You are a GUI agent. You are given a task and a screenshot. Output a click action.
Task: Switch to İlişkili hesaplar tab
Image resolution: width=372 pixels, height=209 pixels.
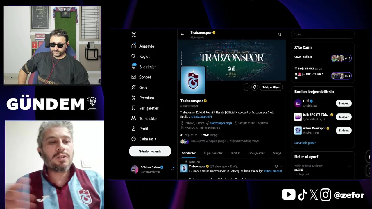click(213, 153)
